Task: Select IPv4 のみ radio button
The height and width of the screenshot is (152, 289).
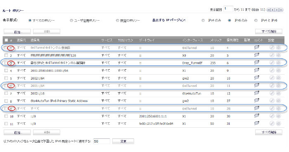Action: (x=203, y=21)
